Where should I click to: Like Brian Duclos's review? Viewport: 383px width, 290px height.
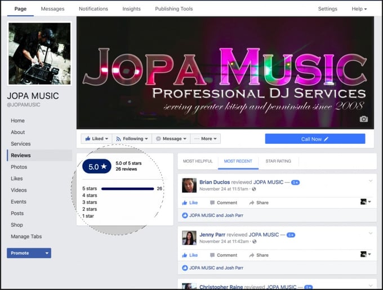190,202
